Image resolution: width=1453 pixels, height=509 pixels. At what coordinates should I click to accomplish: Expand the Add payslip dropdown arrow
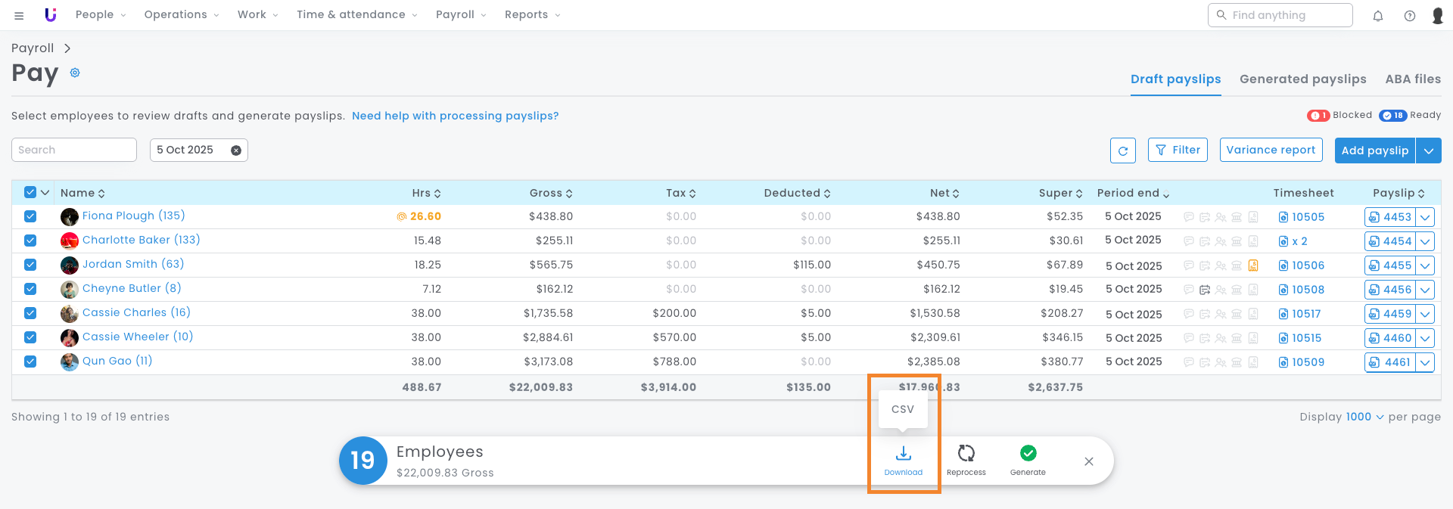1429,151
